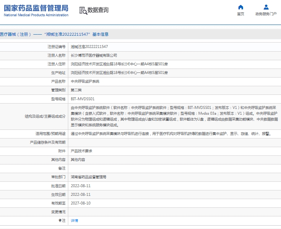Click the 备注 label
Viewport: 281px width, 229px height.
[62, 168]
